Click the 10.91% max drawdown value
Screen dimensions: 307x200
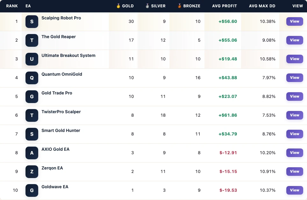pyautogui.click(x=268, y=172)
